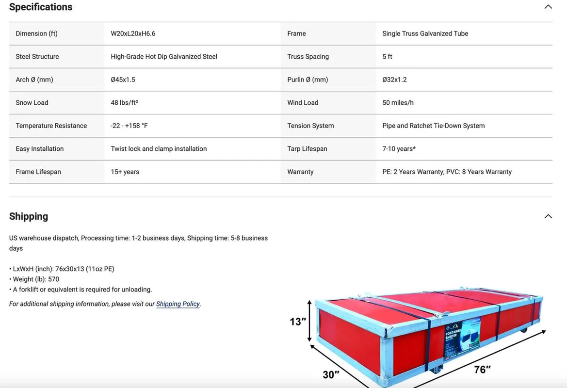Open the Shipping Policy link
567x388 pixels.
tap(178, 304)
